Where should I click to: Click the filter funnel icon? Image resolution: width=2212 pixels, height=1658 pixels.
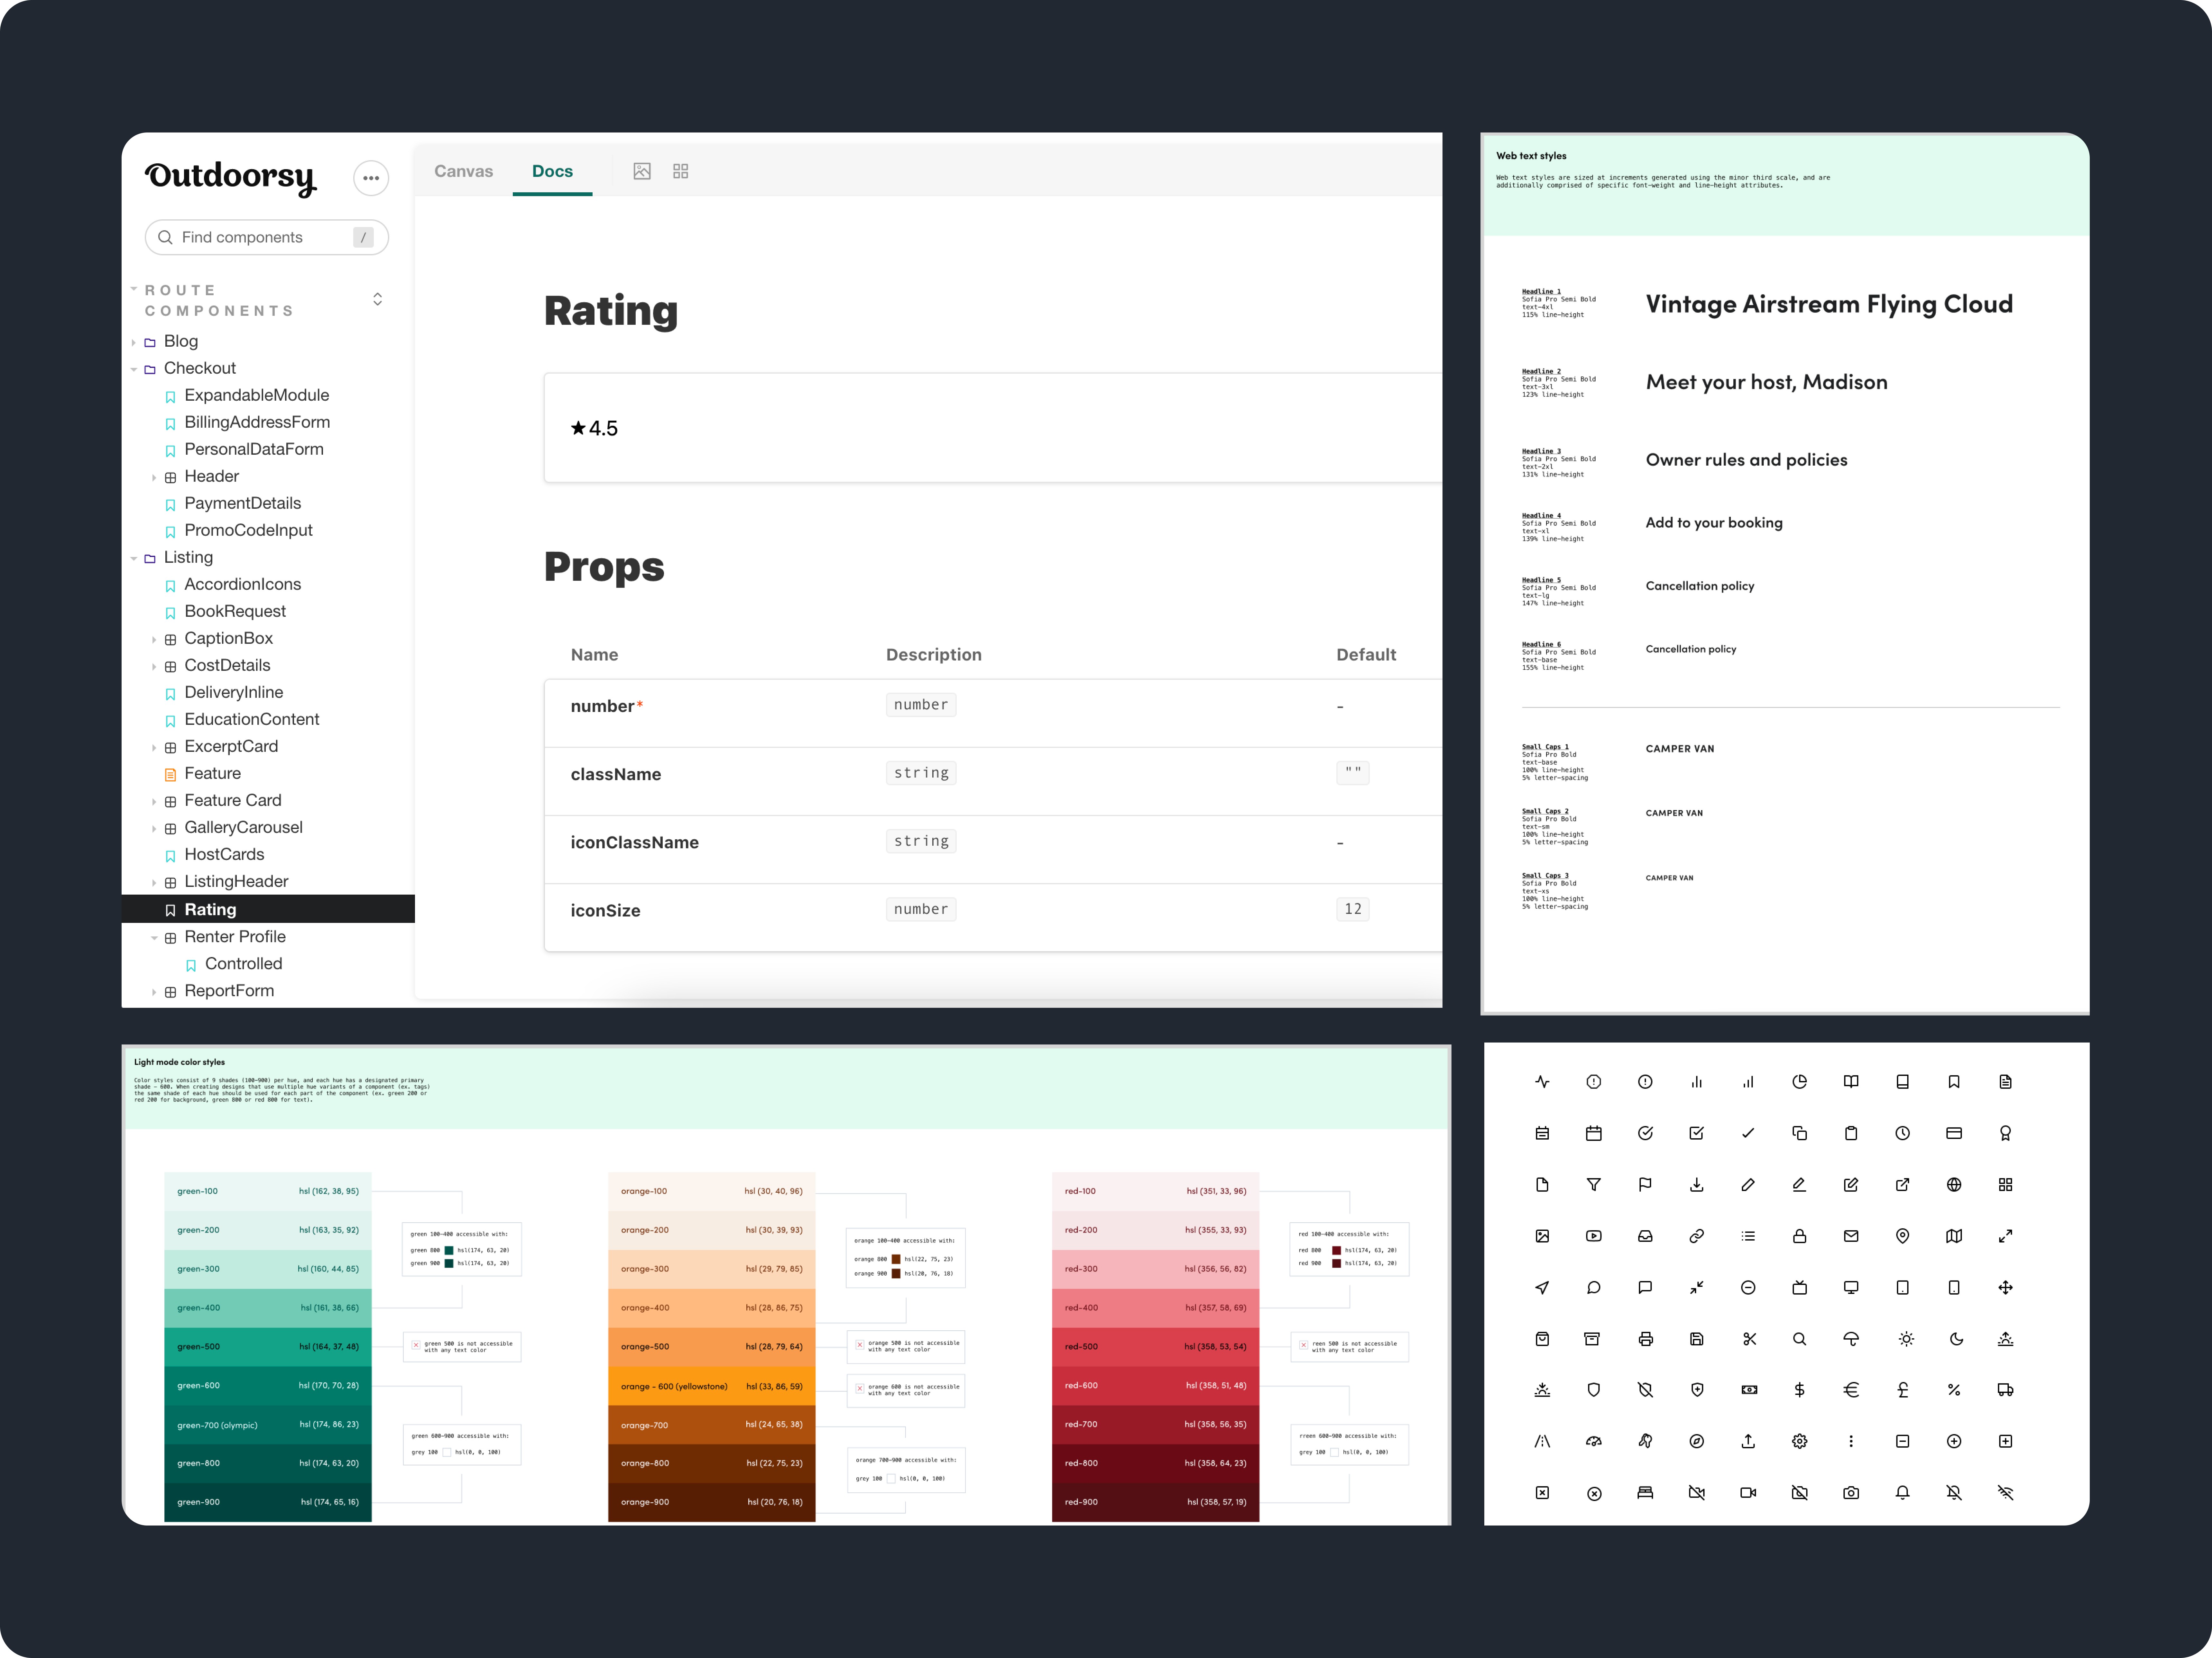click(1594, 1184)
